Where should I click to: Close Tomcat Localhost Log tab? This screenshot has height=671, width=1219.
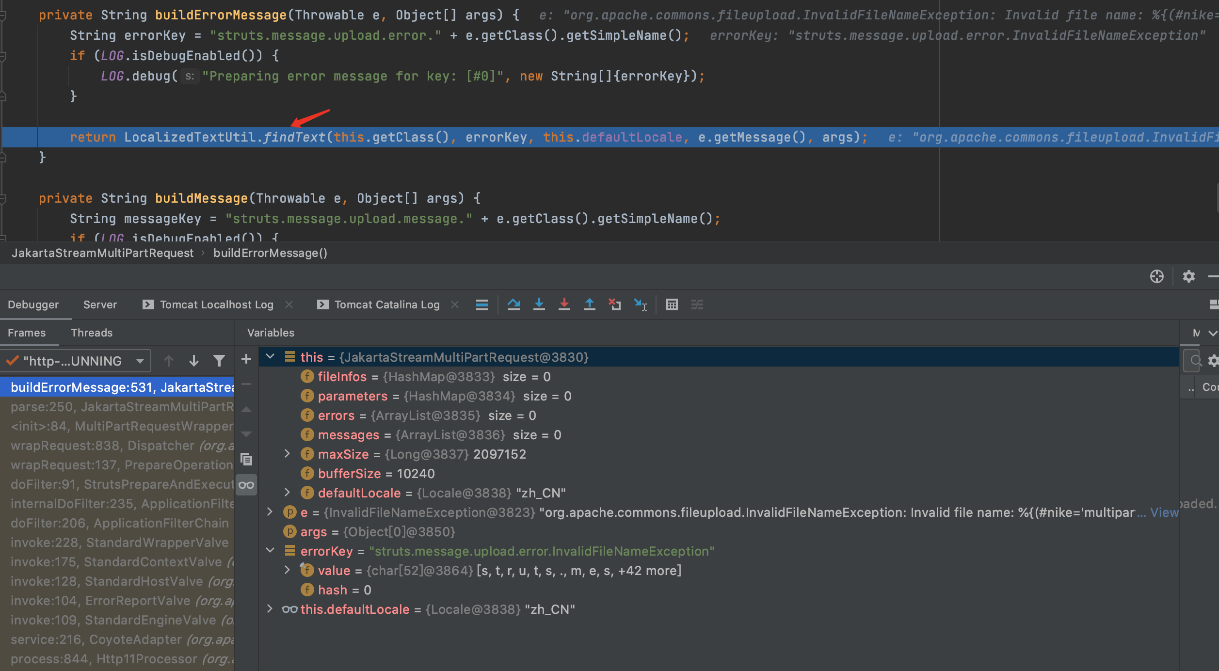(289, 304)
